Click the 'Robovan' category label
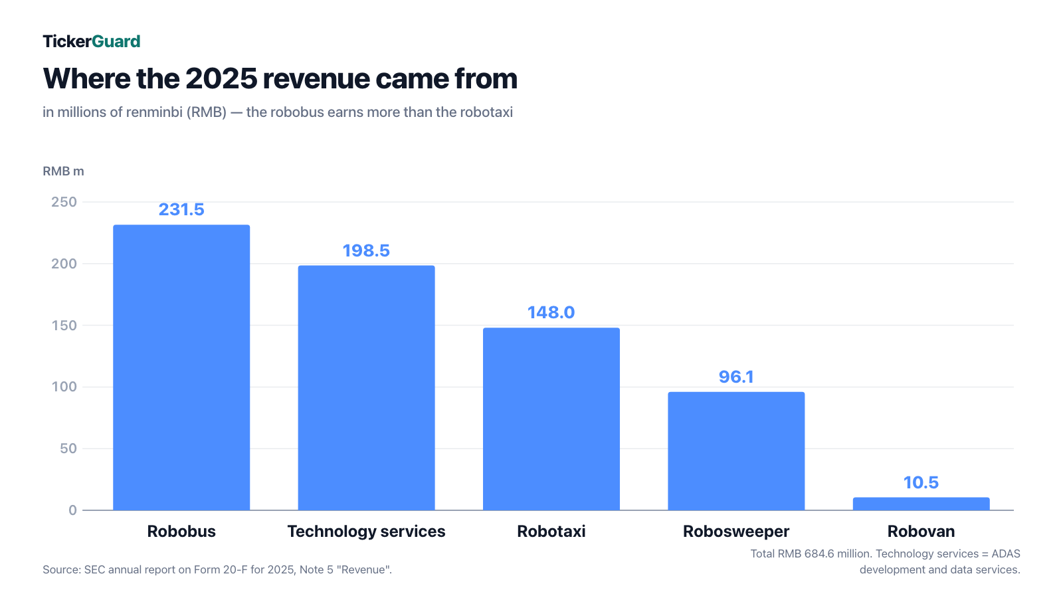 (x=921, y=532)
